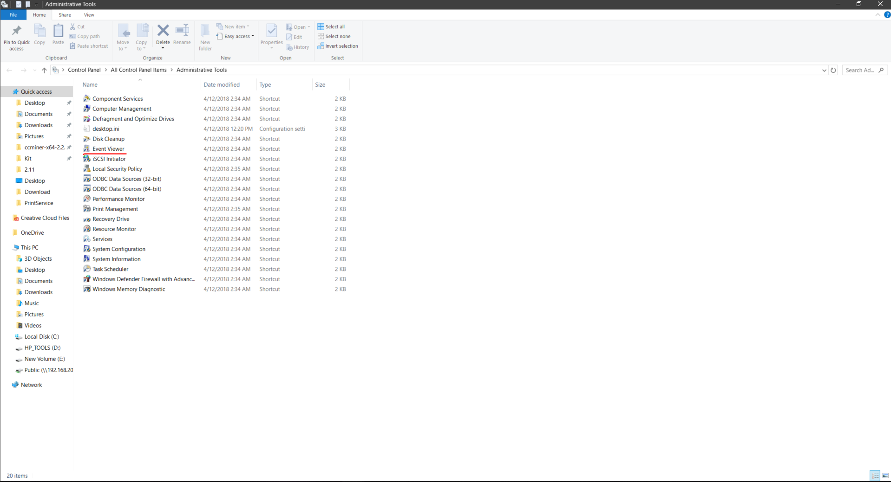891x482 pixels.
Task: Click the Pin to Quick access icon
Action: point(17,31)
